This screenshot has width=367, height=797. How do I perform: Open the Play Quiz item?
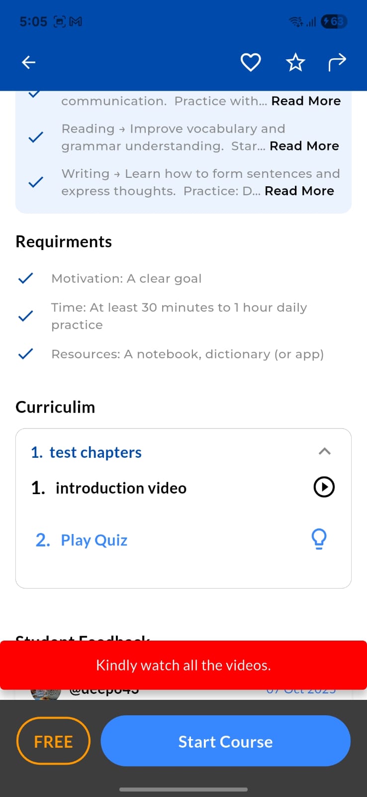click(x=94, y=540)
